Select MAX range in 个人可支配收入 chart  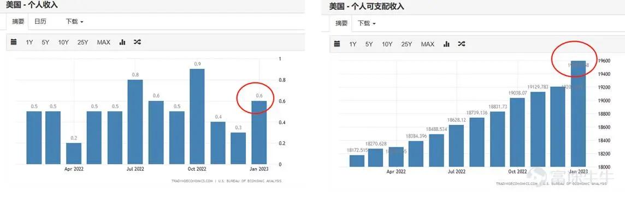tap(428, 44)
